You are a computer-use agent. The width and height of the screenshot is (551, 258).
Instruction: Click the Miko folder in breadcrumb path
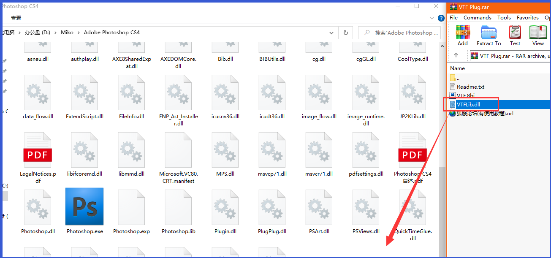(67, 33)
